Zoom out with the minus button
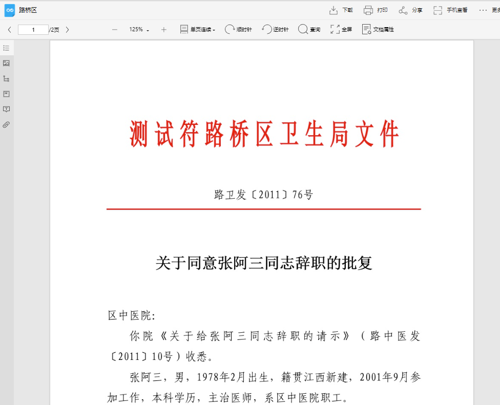This screenshot has height=405, width=500. [115, 30]
